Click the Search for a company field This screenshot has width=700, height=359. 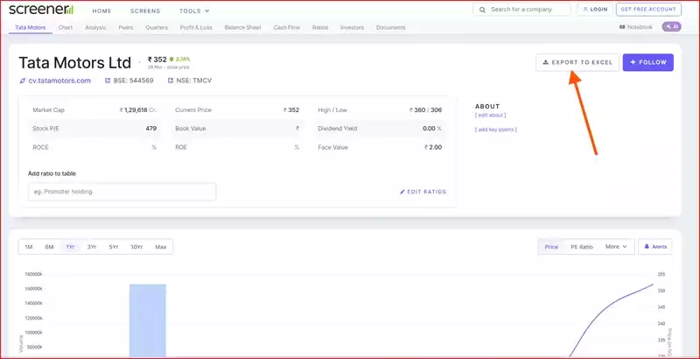[x=521, y=10]
